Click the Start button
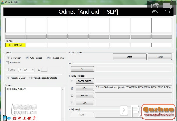 click(129, 57)
